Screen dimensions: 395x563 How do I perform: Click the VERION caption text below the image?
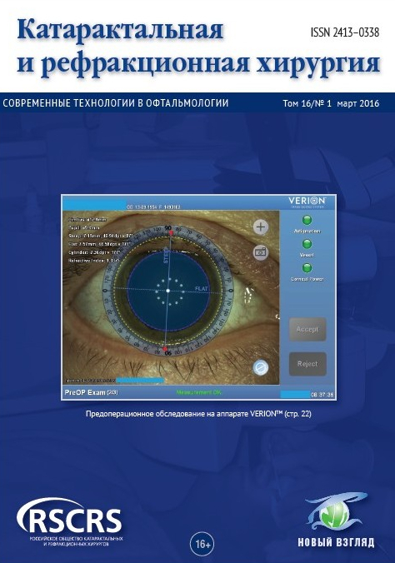click(198, 414)
